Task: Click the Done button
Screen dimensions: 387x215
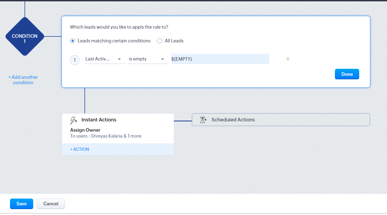Action: click(x=347, y=74)
